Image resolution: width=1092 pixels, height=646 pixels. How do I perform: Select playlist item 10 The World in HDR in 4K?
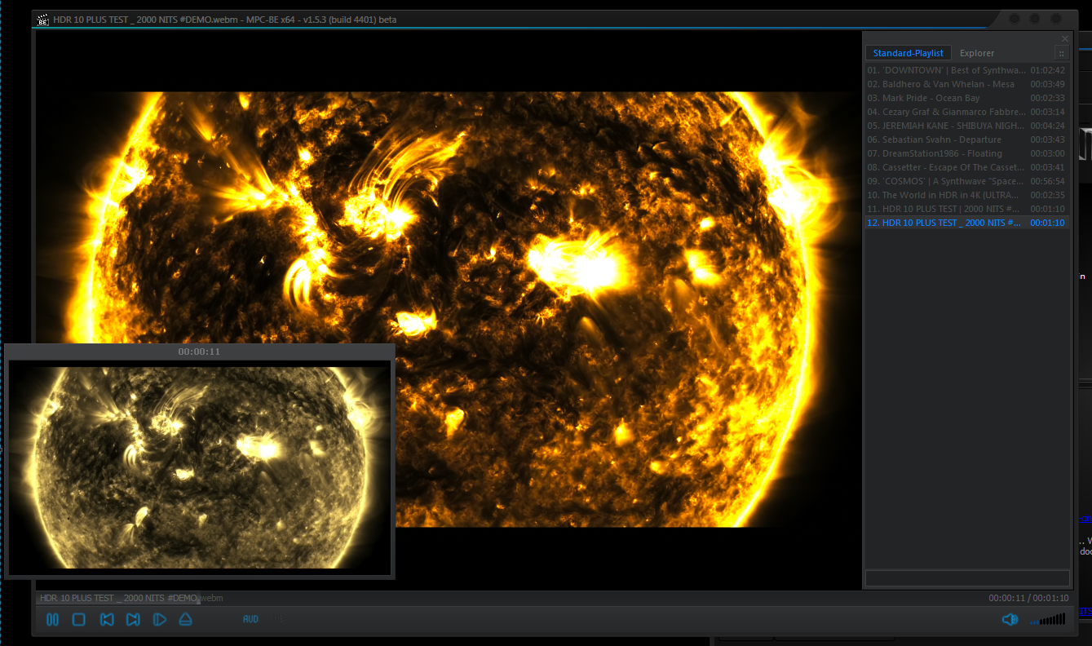[966, 195]
